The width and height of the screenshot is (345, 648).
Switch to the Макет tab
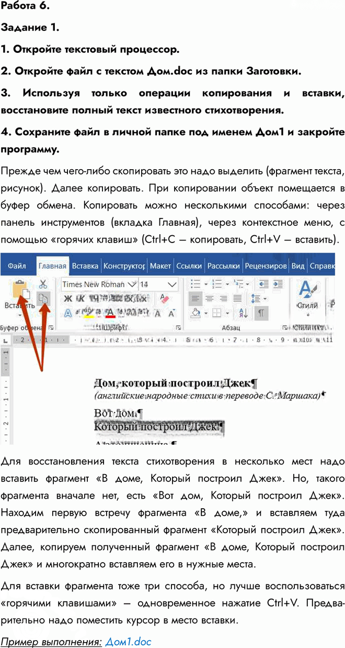click(x=160, y=266)
